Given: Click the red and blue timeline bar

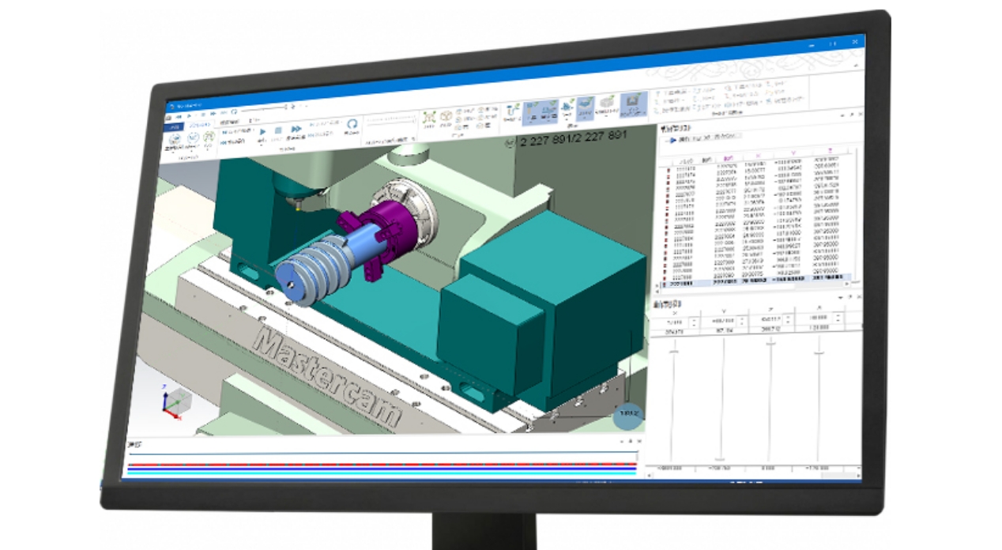Looking at the screenshot, I should coord(382,466).
